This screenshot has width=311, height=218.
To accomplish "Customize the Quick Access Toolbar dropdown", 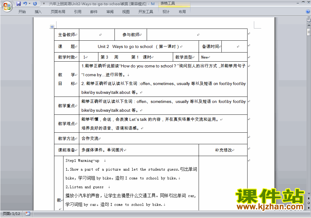I will [x=44, y=4].
